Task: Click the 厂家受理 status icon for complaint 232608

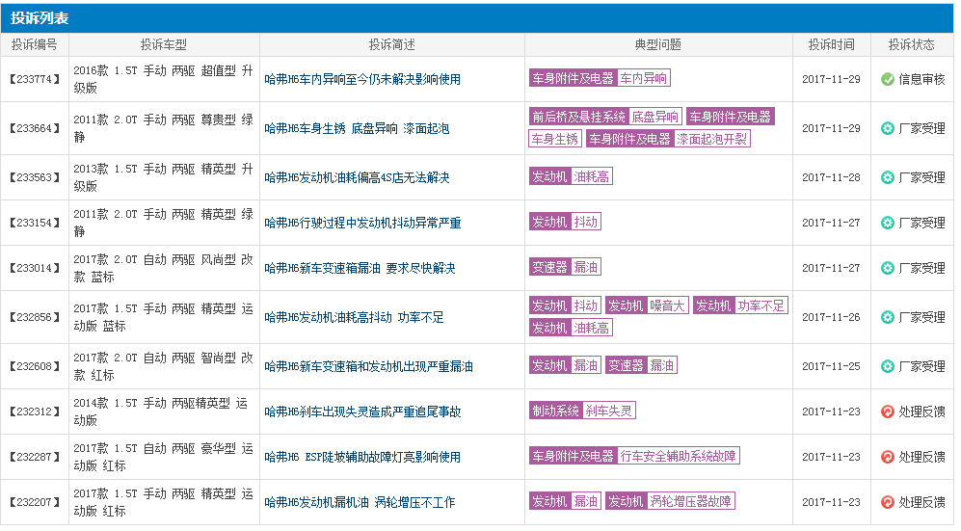Action: pyautogui.click(x=888, y=366)
